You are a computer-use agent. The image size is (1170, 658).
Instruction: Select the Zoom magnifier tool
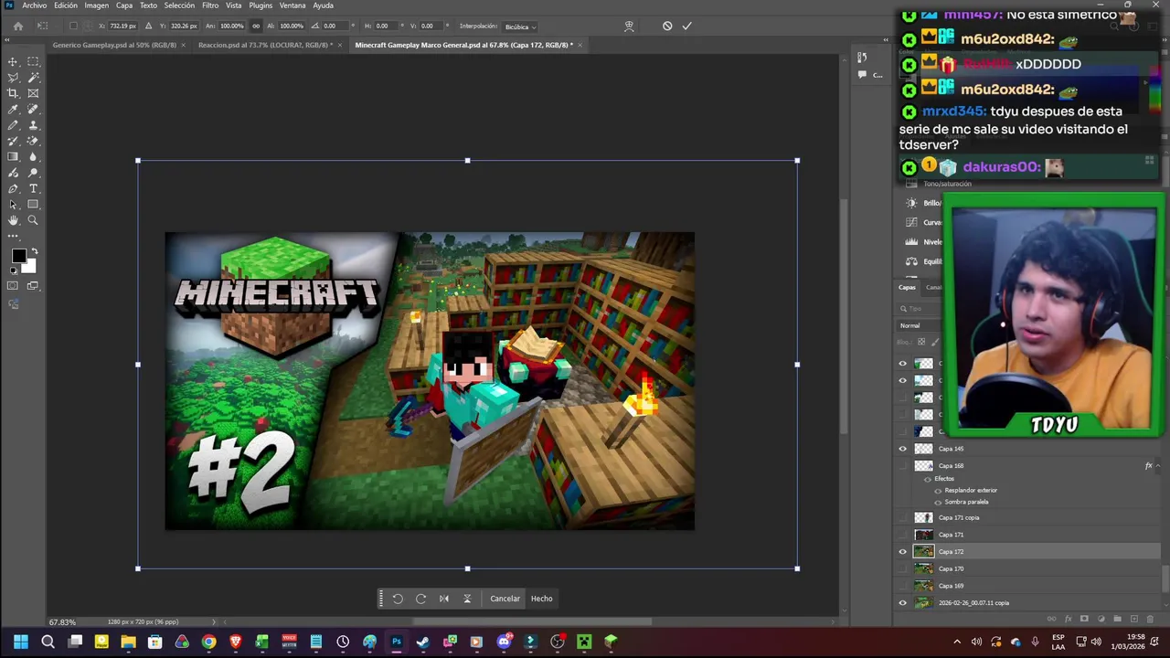click(33, 220)
